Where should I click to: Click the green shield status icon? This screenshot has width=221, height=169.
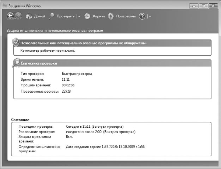pos(15,42)
